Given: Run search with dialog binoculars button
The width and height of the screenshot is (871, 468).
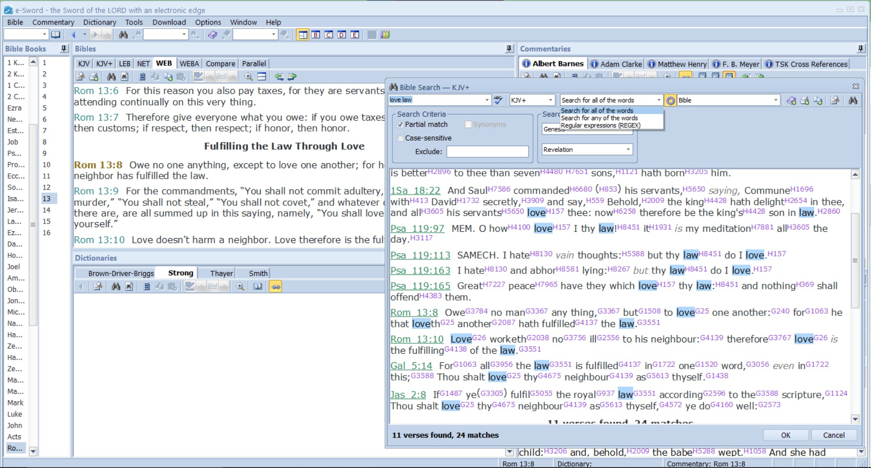Looking at the screenshot, I should [853, 101].
